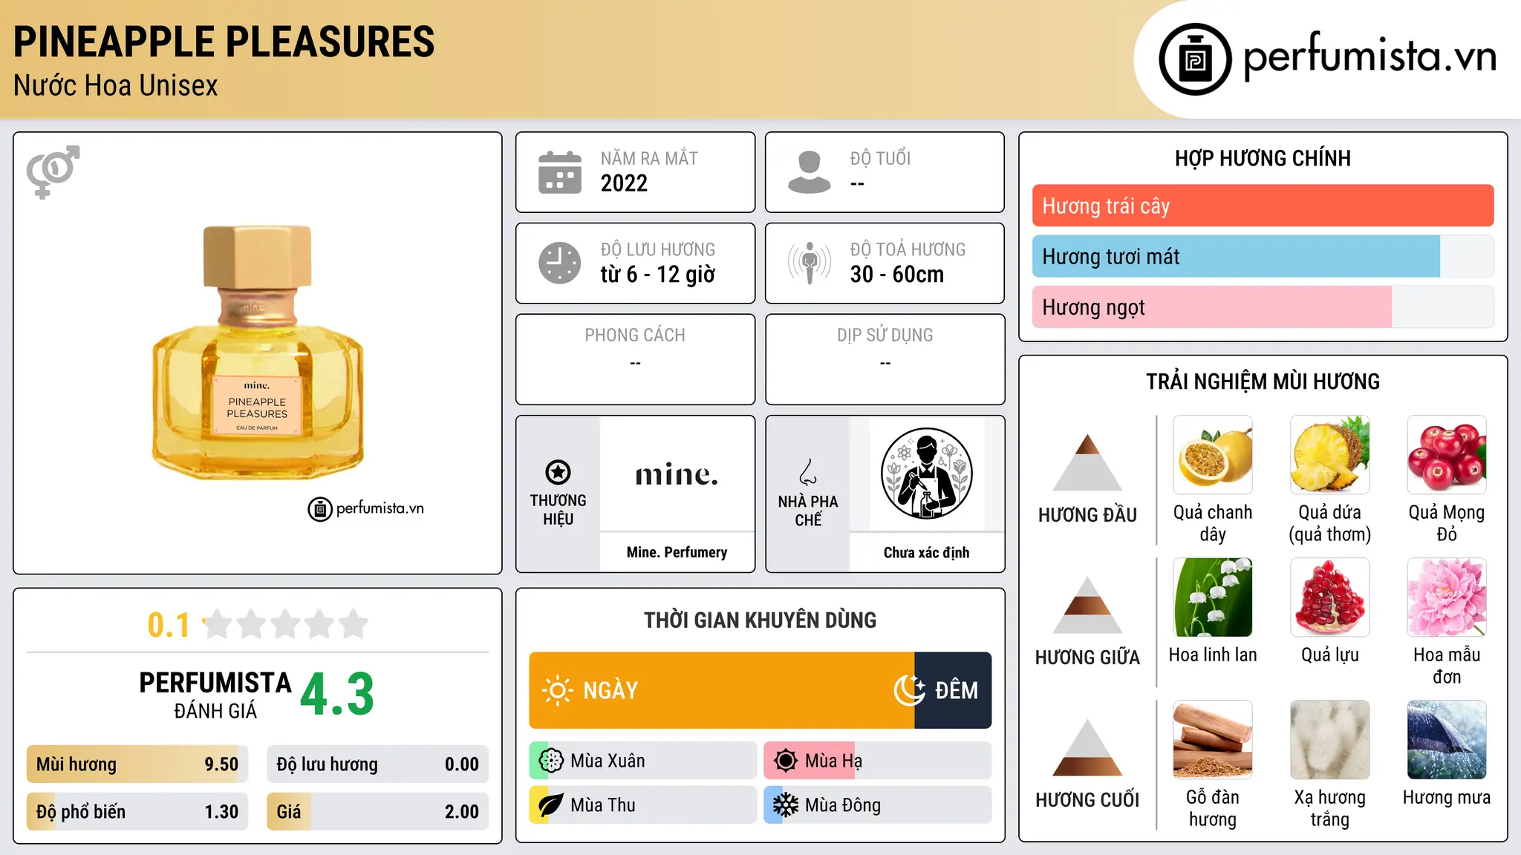
Task: Click the Độ phổ biến 1.30 score bar
Action: point(137,811)
